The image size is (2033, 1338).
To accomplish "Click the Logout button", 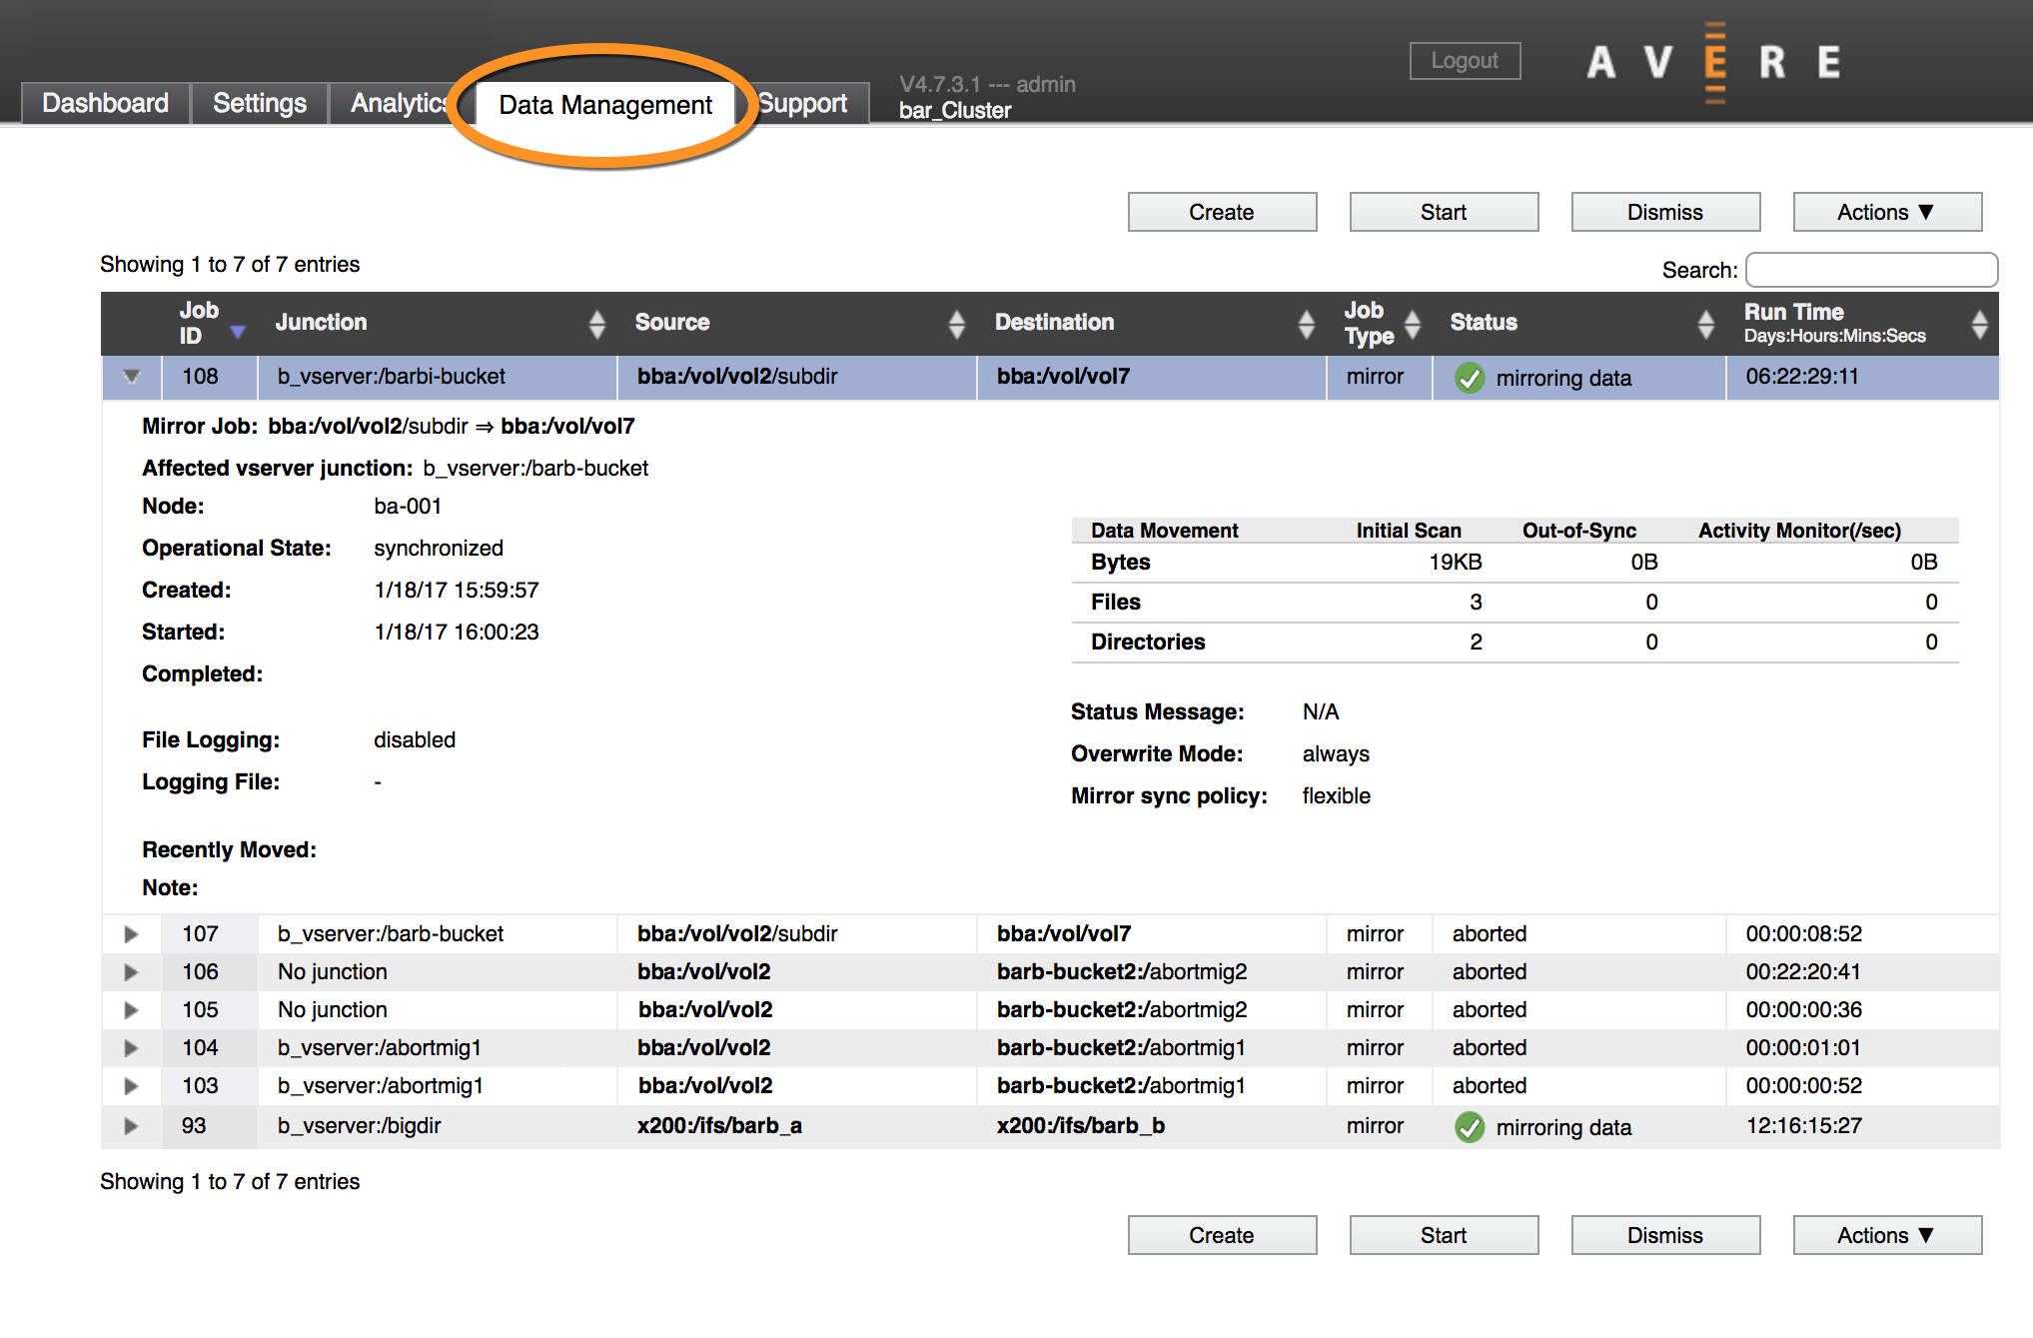I will pos(1465,60).
